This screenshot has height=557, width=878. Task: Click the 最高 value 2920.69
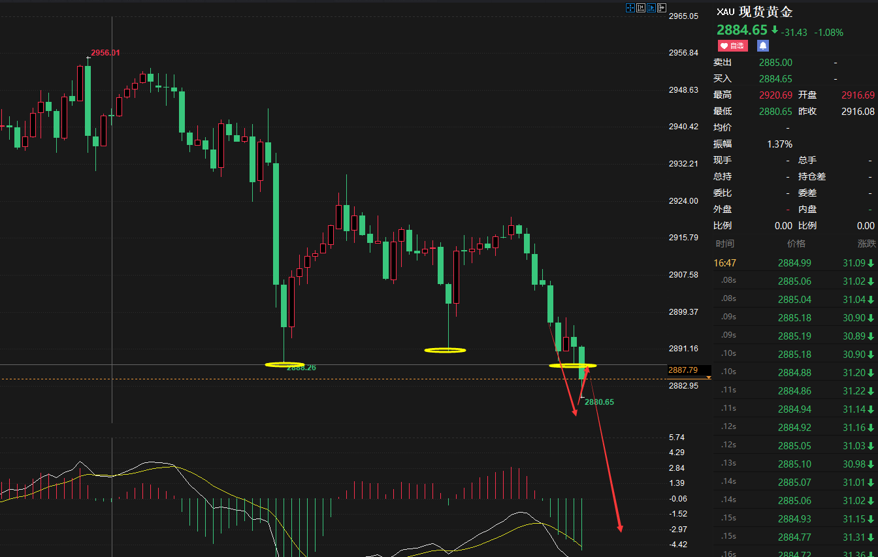[775, 95]
